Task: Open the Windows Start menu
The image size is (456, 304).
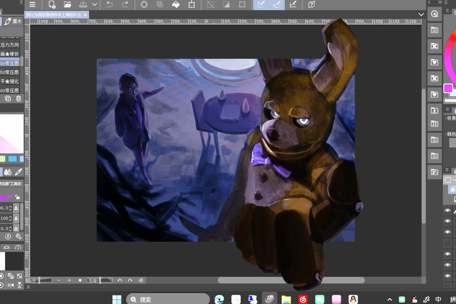Action: coord(117,299)
